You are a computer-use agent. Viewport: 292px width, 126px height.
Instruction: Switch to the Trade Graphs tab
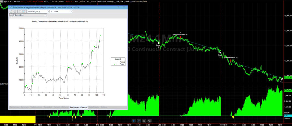point(94,107)
